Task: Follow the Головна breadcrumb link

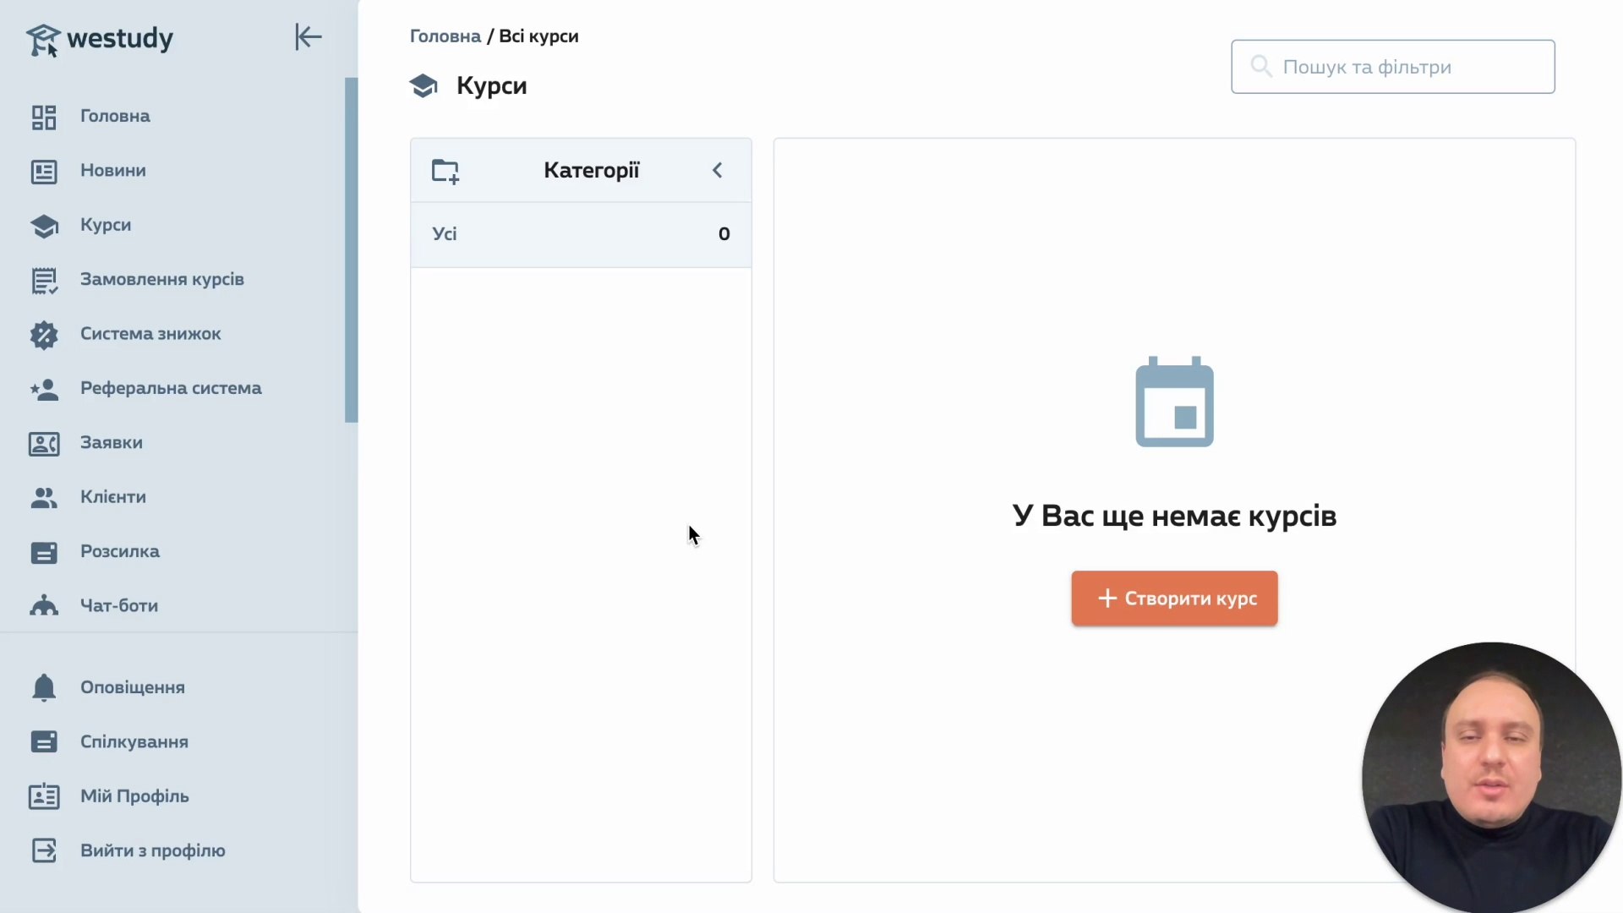Action: point(445,36)
